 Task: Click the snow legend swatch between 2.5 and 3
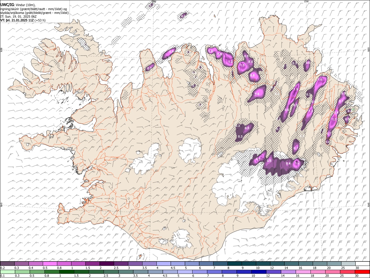(121, 264)
